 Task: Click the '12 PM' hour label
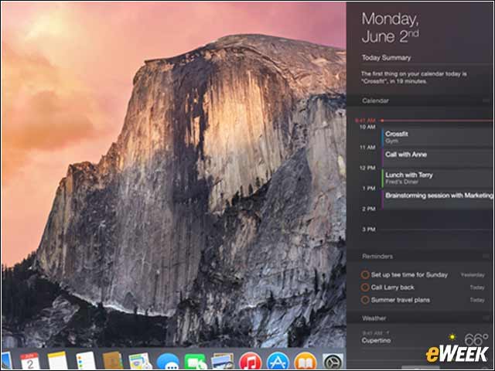click(367, 168)
